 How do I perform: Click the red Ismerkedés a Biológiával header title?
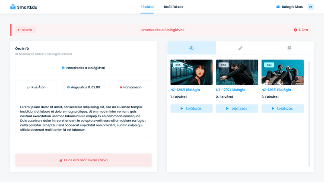(162, 30)
